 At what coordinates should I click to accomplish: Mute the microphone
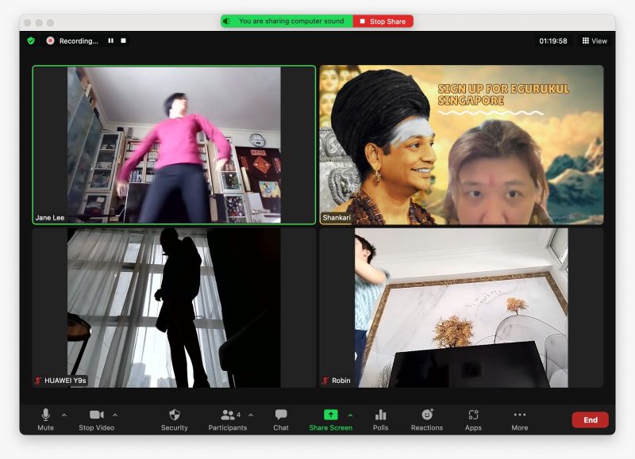pos(46,419)
